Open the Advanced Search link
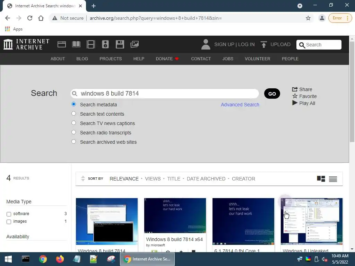Viewport: 355px width, 266px height. (240, 105)
